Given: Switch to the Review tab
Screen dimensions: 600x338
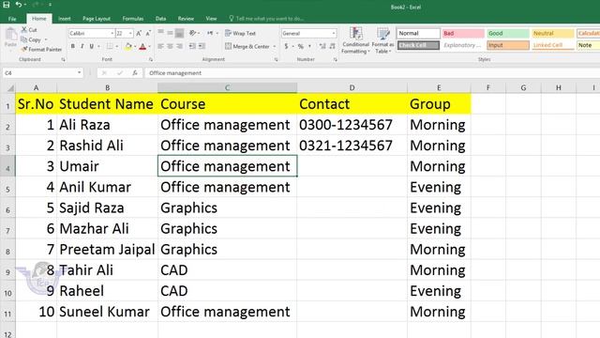Looking at the screenshot, I should pos(186,19).
